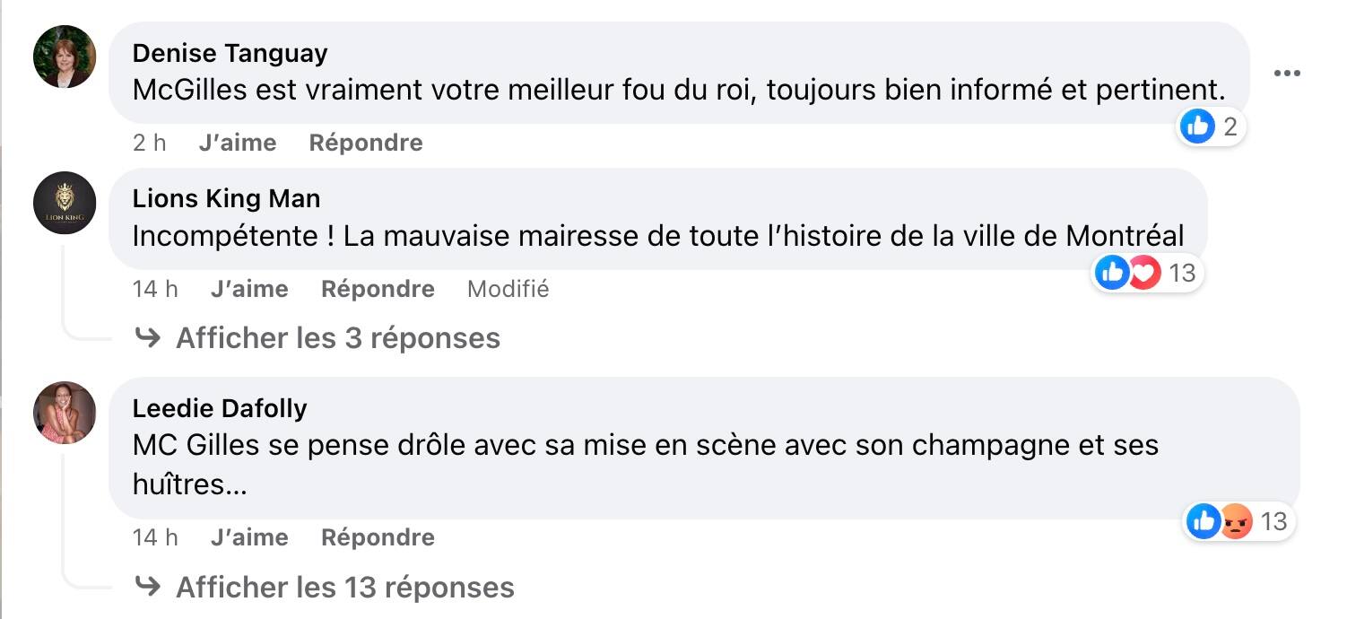Expand 'Afficher les 3 réponses'
1347x619 pixels.
[338, 338]
